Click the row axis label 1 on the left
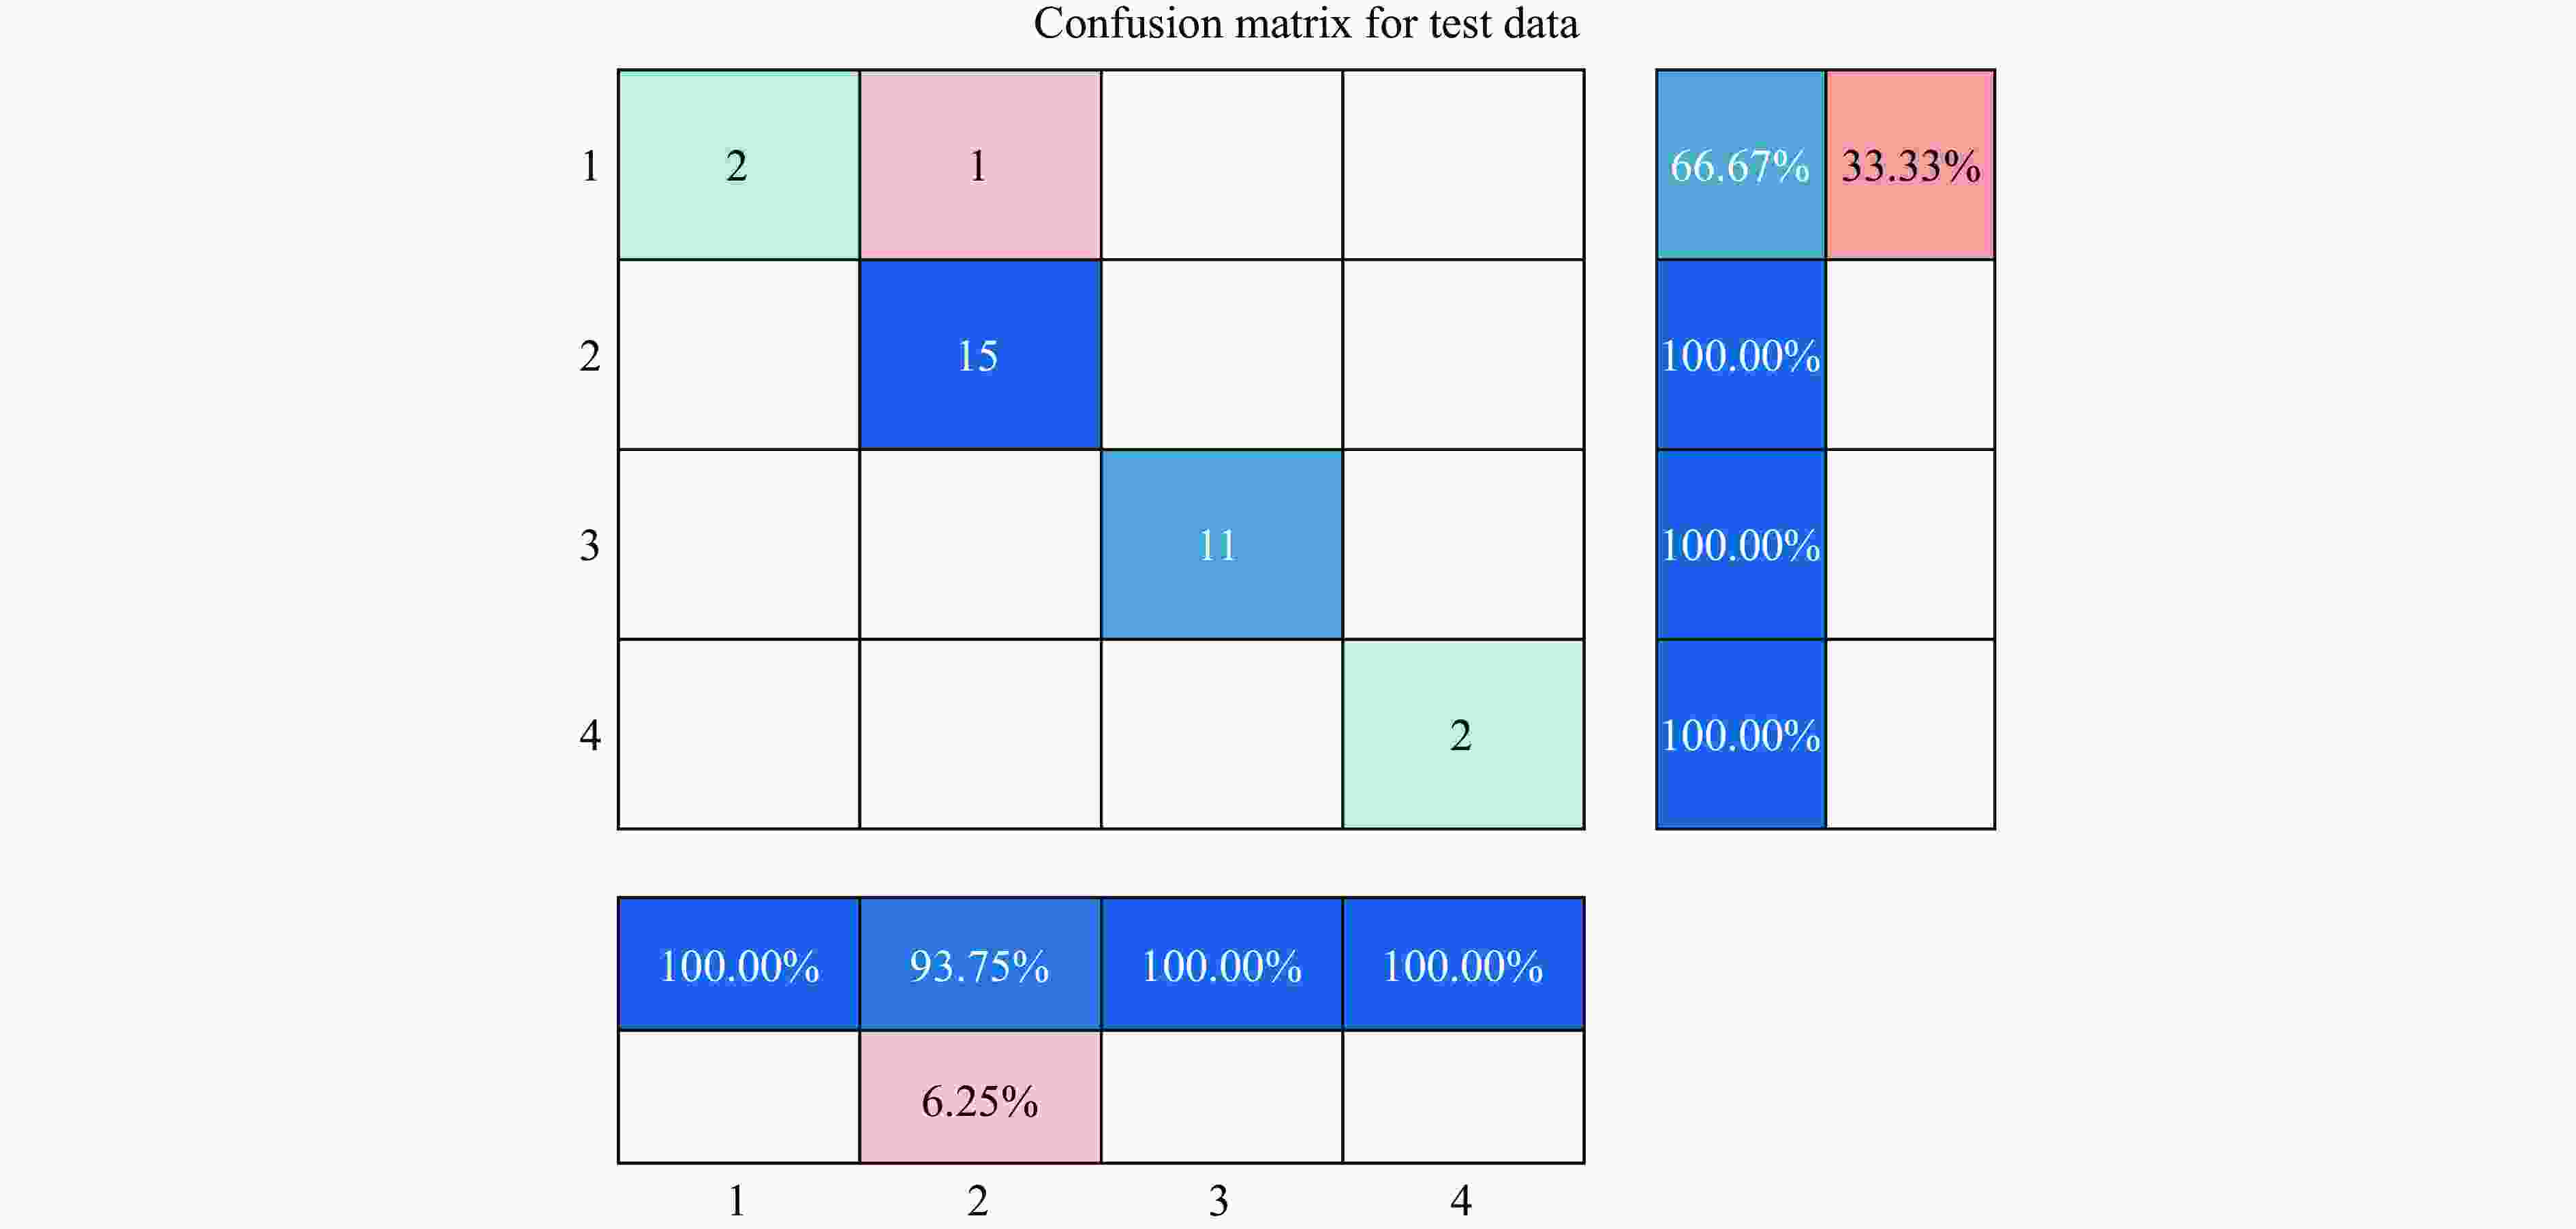This screenshot has width=2576, height=1229. pos(590,166)
